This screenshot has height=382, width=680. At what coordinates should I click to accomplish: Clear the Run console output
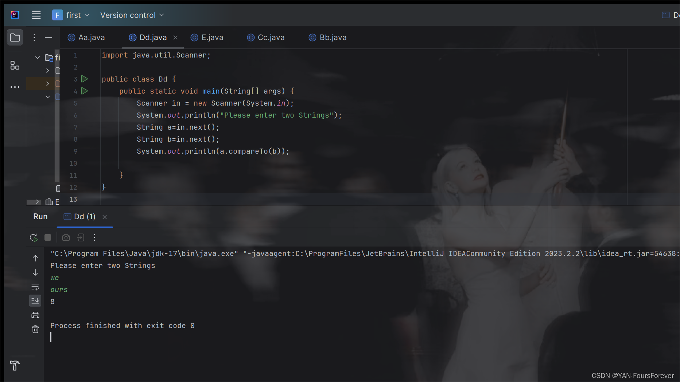pyautogui.click(x=35, y=329)
